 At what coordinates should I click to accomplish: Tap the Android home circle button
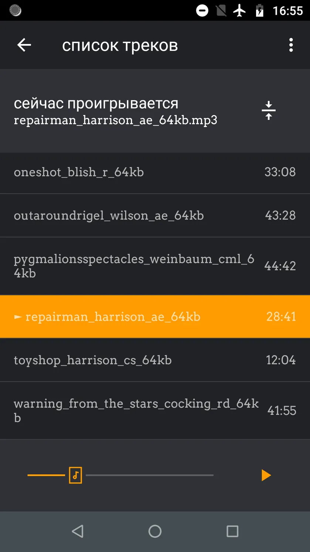[155, 531]
